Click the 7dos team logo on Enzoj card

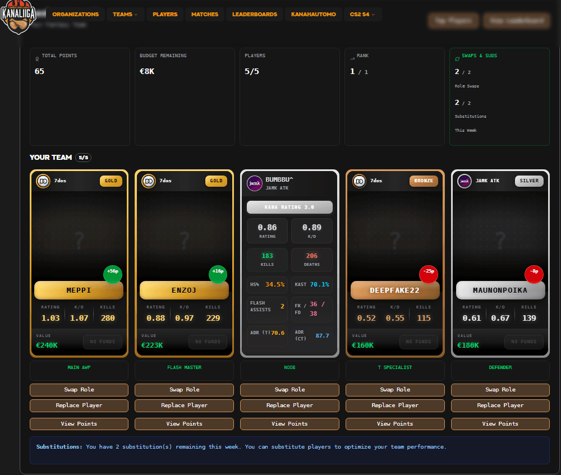click(149, 181)
